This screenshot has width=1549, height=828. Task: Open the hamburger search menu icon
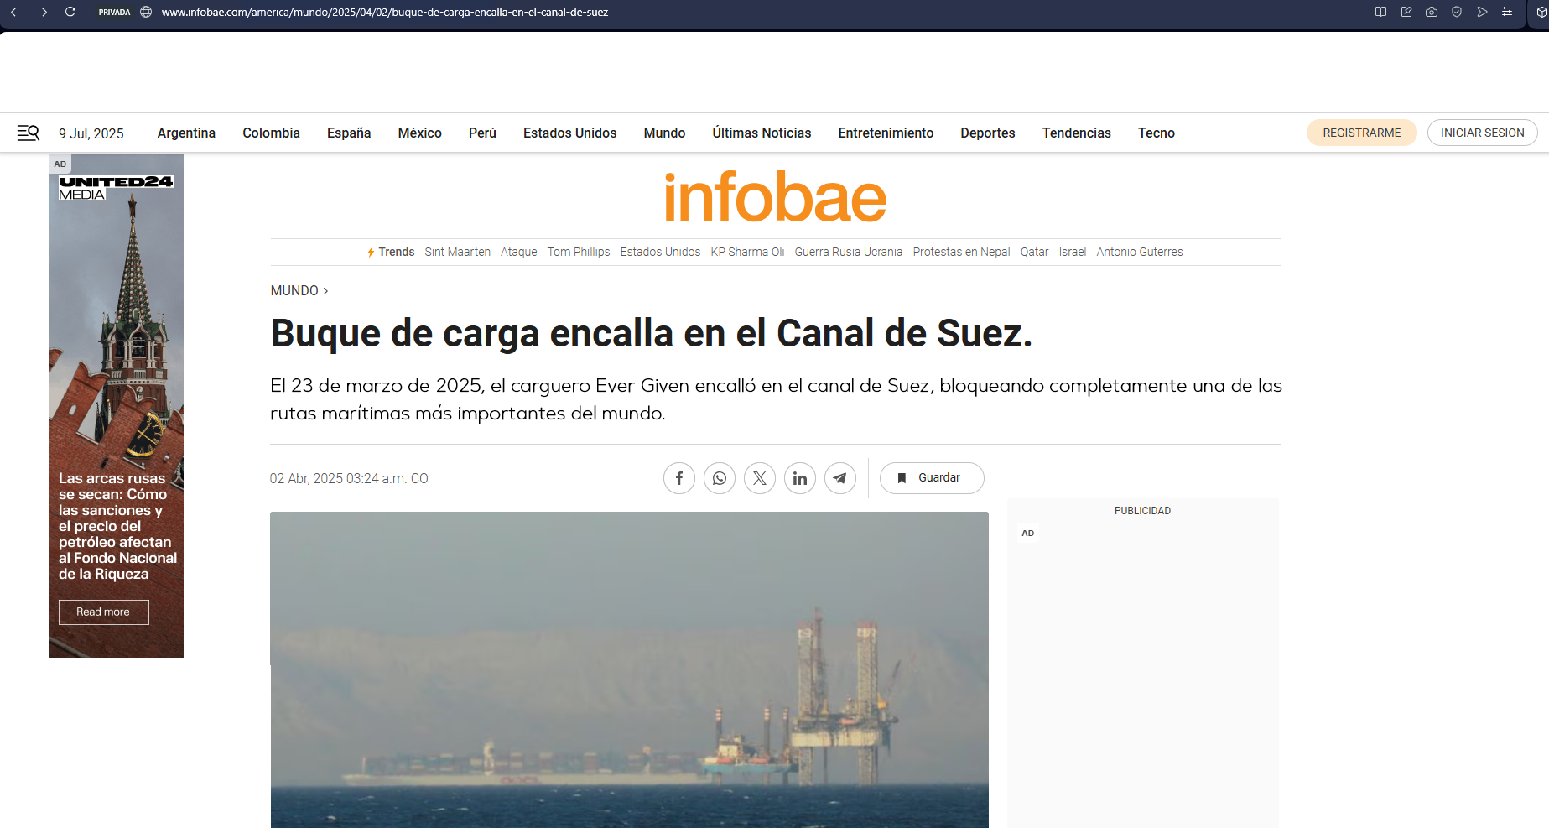pos(29,133)
